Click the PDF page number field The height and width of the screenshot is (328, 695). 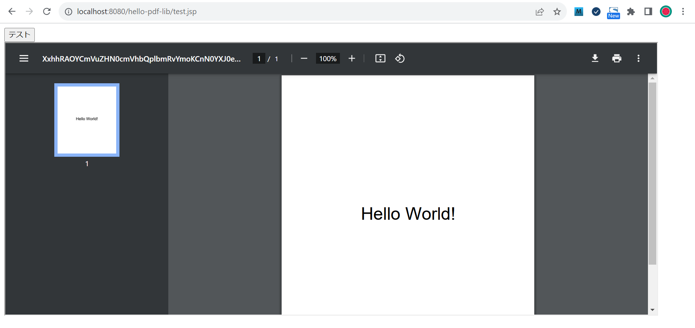point(259,59)
